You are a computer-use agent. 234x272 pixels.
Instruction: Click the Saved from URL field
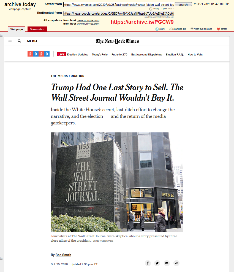point(119,4)
